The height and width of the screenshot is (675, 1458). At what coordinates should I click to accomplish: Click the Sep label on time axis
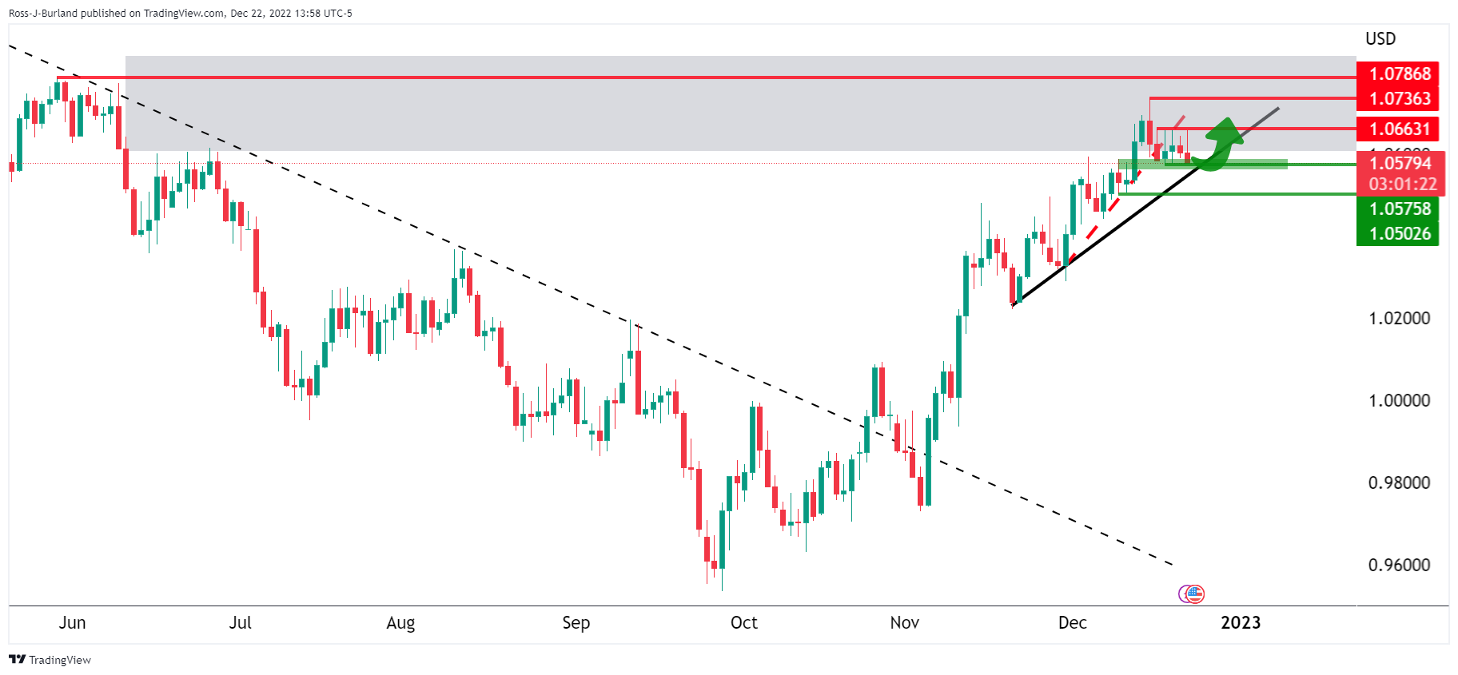coord(576,623)
